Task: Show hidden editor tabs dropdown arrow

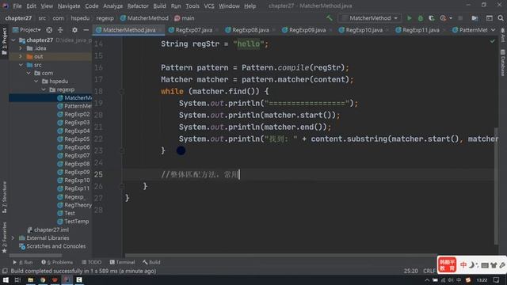Action: tap(493, 30)
